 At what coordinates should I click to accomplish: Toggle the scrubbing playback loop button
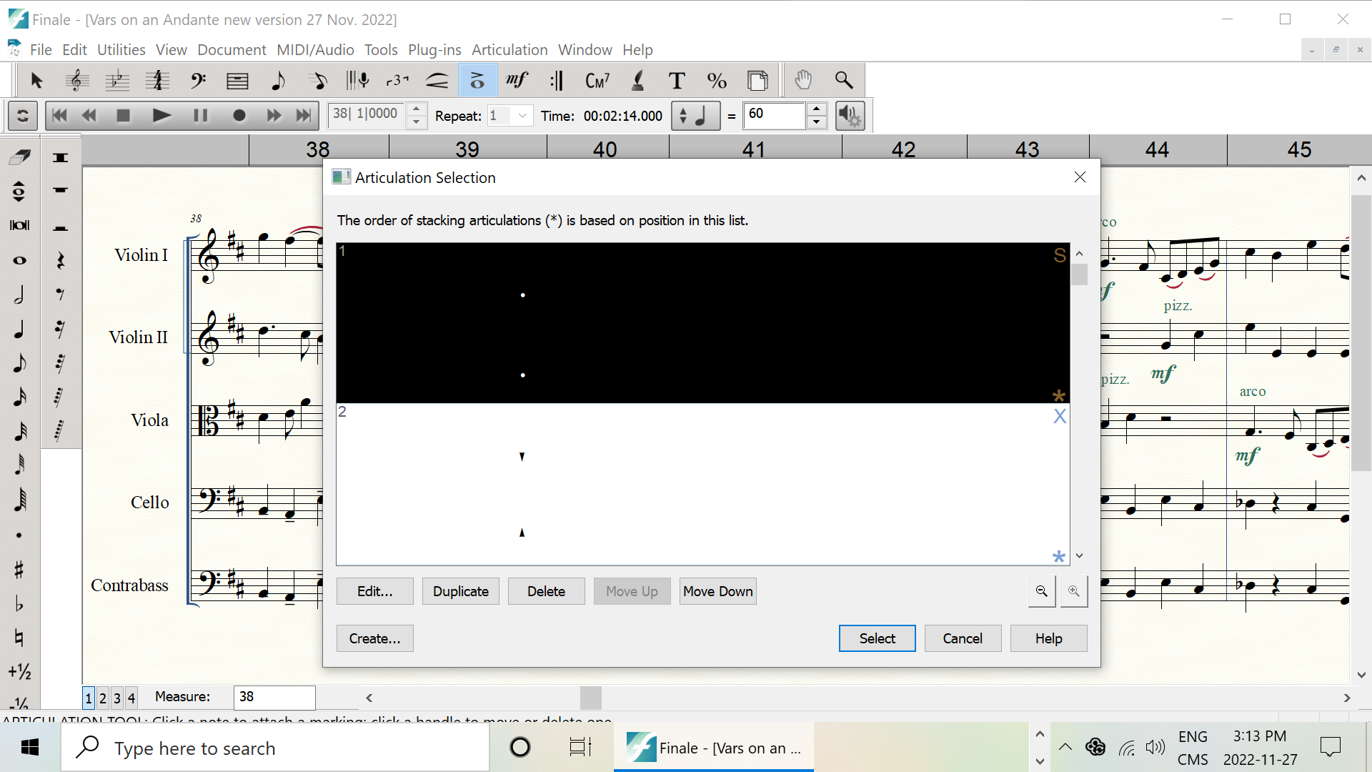click(23, 115)
